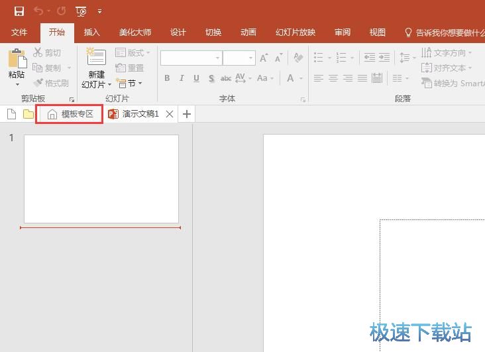Click the Start From Beginning slideshow icon
Screen dimensions: 485x352
(81, 11)
